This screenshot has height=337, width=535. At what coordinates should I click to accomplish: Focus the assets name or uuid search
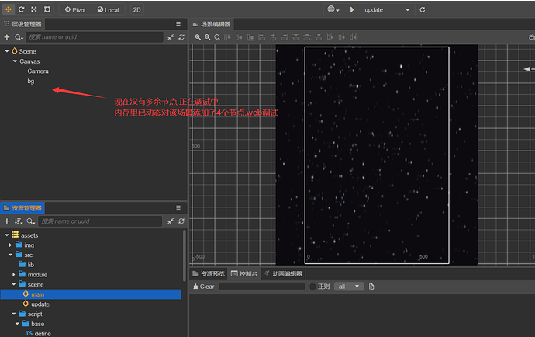(x=100, y=221)
